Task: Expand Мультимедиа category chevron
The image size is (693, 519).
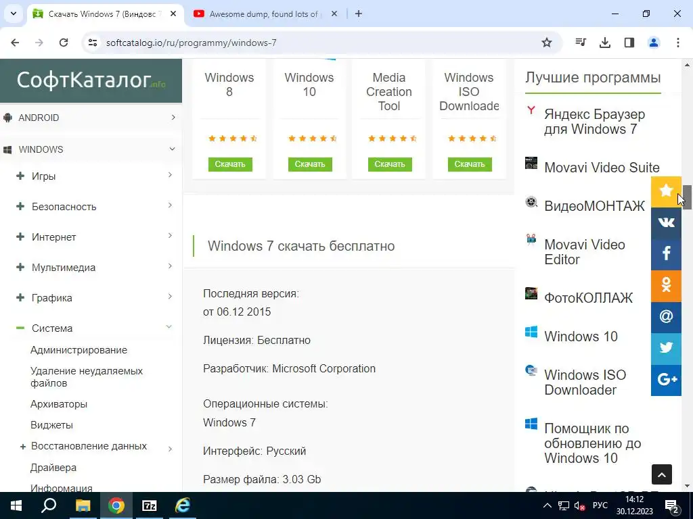Action: [170, 266]
